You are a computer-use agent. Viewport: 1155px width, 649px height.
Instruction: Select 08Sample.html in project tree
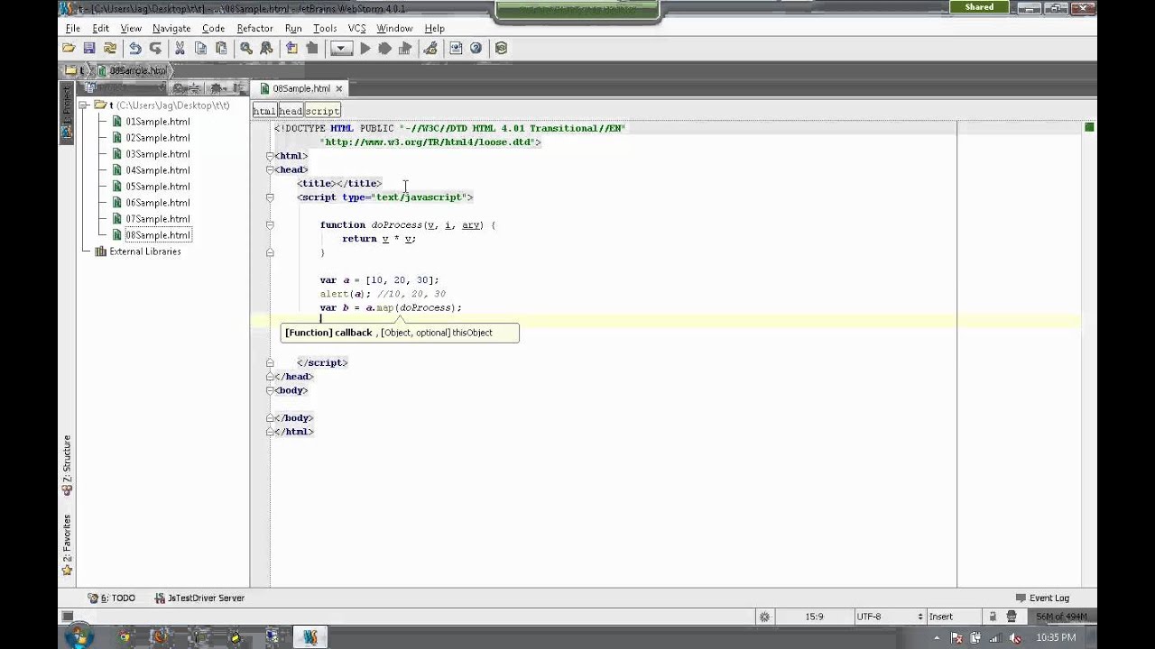coord(158,235)
